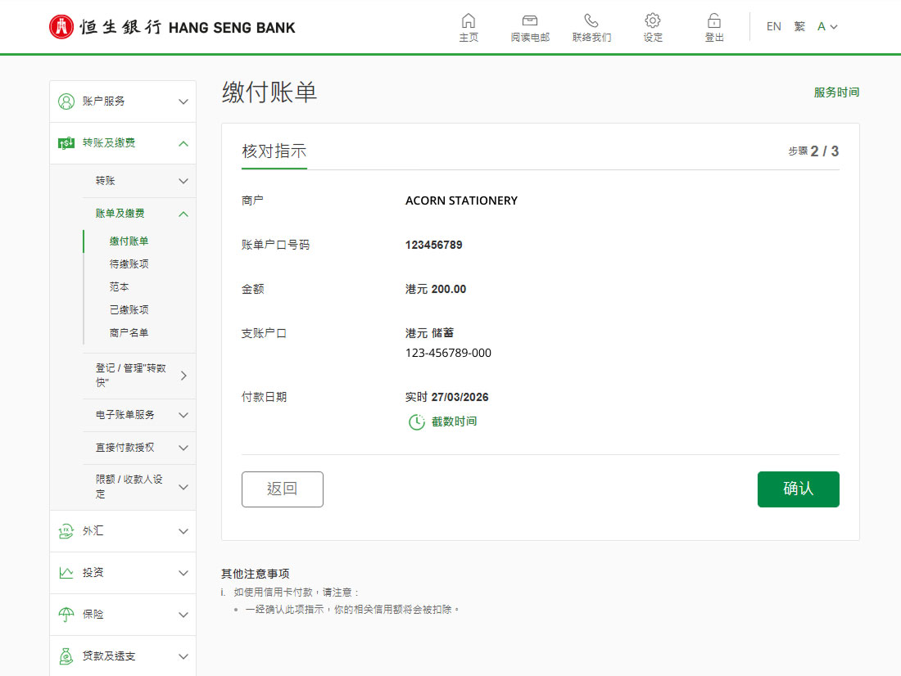Screen dimensions: 901x676
Task: Select 商户名单 in sidebar
Action: tap(129, 333)
